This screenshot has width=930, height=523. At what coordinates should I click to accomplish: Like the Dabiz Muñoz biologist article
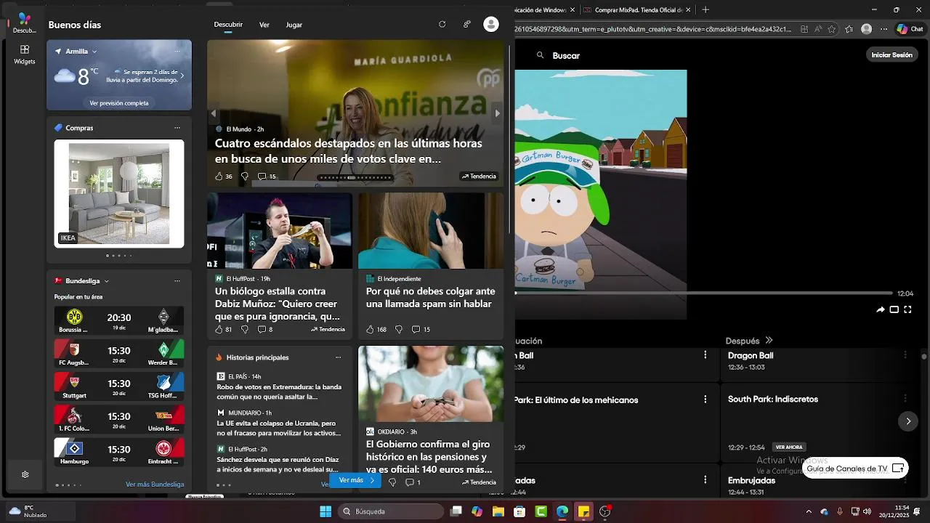tap(219, 329)
